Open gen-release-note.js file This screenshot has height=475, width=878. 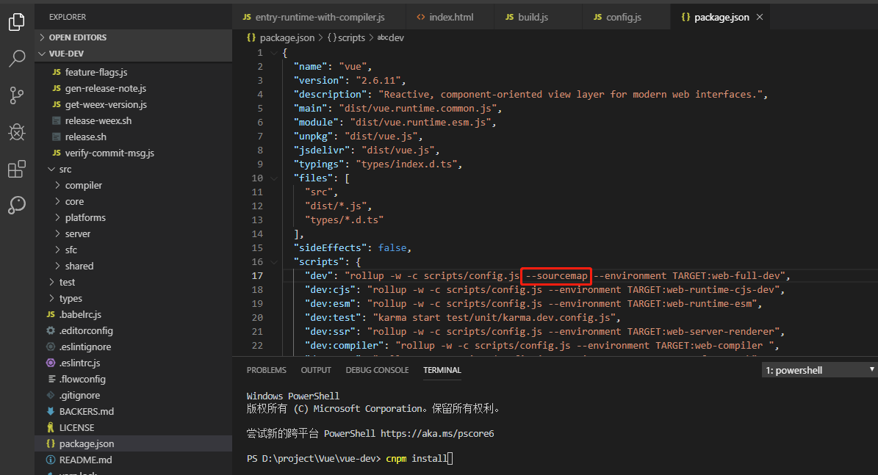coord(105,88)
